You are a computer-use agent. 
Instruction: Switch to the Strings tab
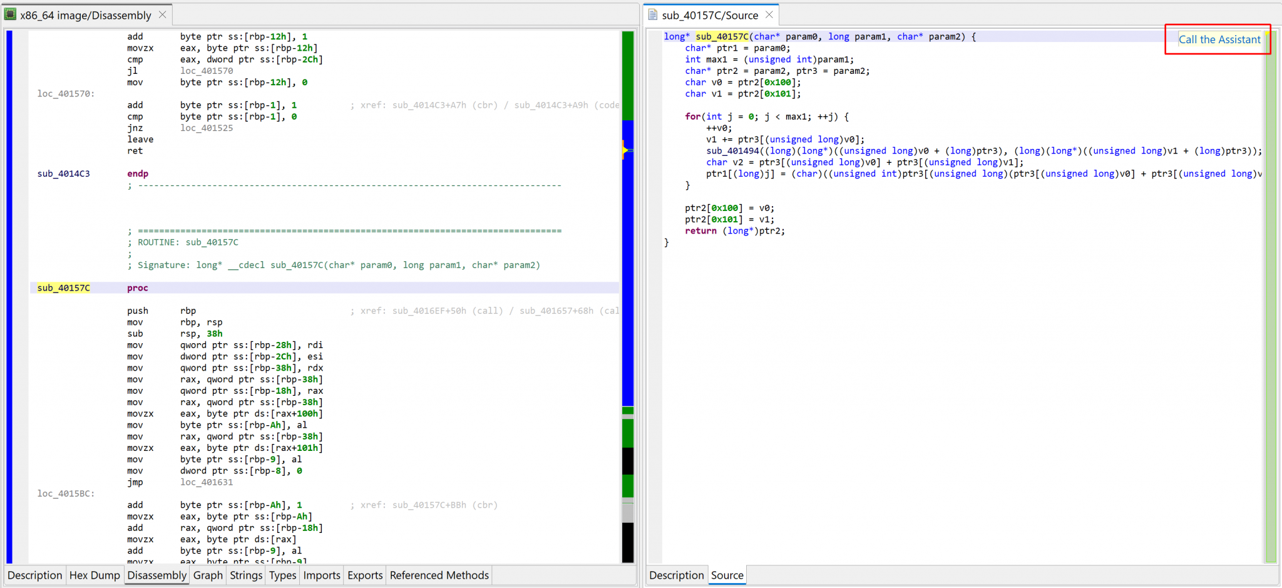pos(245,575)
